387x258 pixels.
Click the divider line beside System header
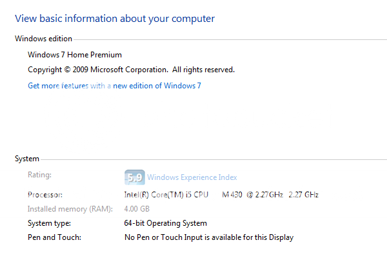tap(213, 159)
